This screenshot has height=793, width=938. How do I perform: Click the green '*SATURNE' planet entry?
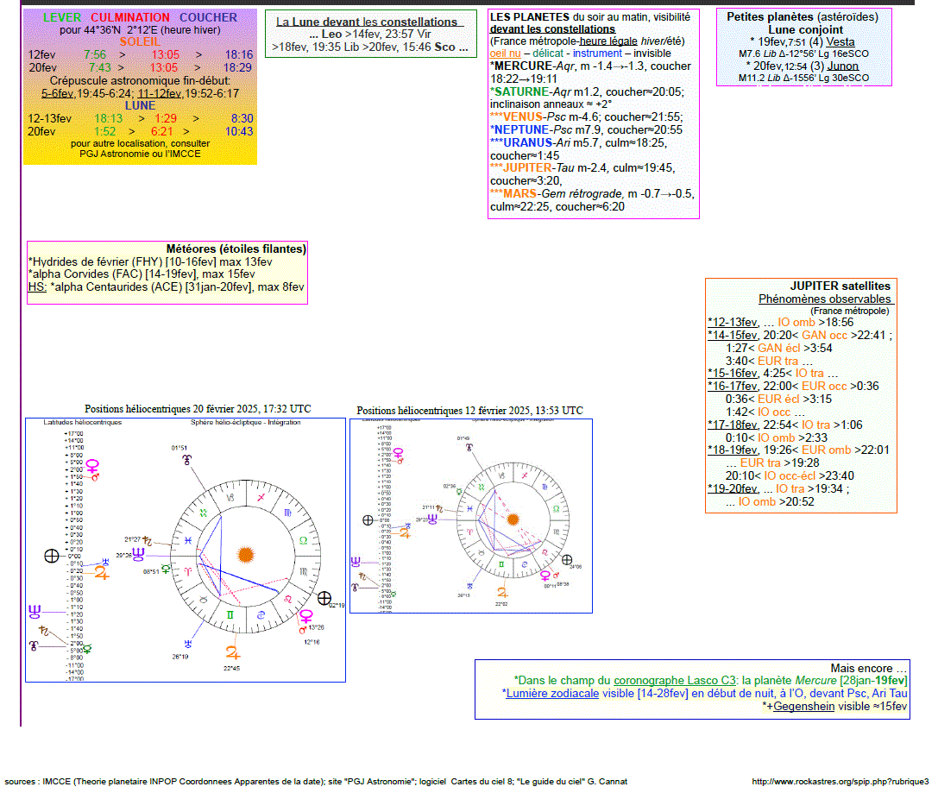coord(519,91)
